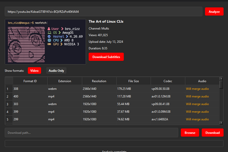Click the Channel: Mults text
The height and width of the screenshot is (152, 228).
tap(99, 29)
